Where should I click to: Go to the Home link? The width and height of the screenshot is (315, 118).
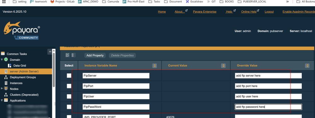pyautogui.click(x=162, y=12)
